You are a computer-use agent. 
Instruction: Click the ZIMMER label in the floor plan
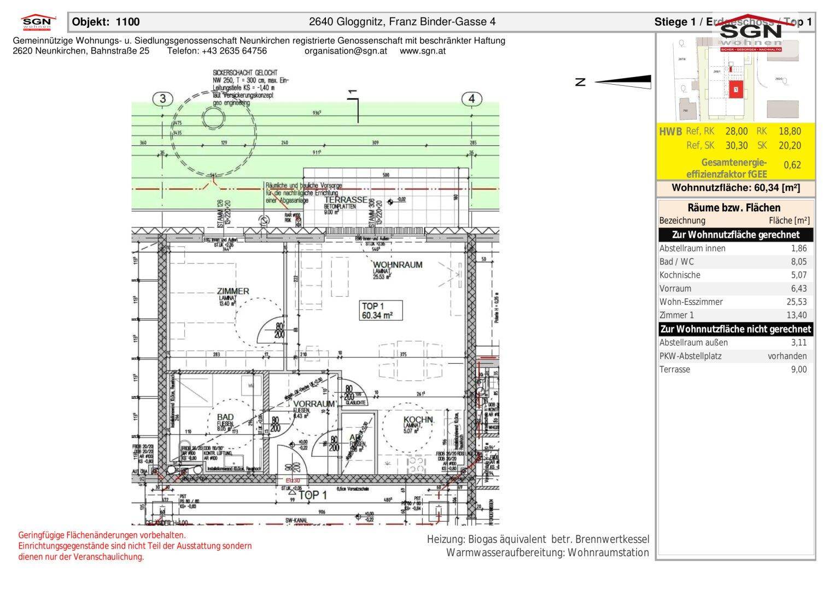point(233,291)
